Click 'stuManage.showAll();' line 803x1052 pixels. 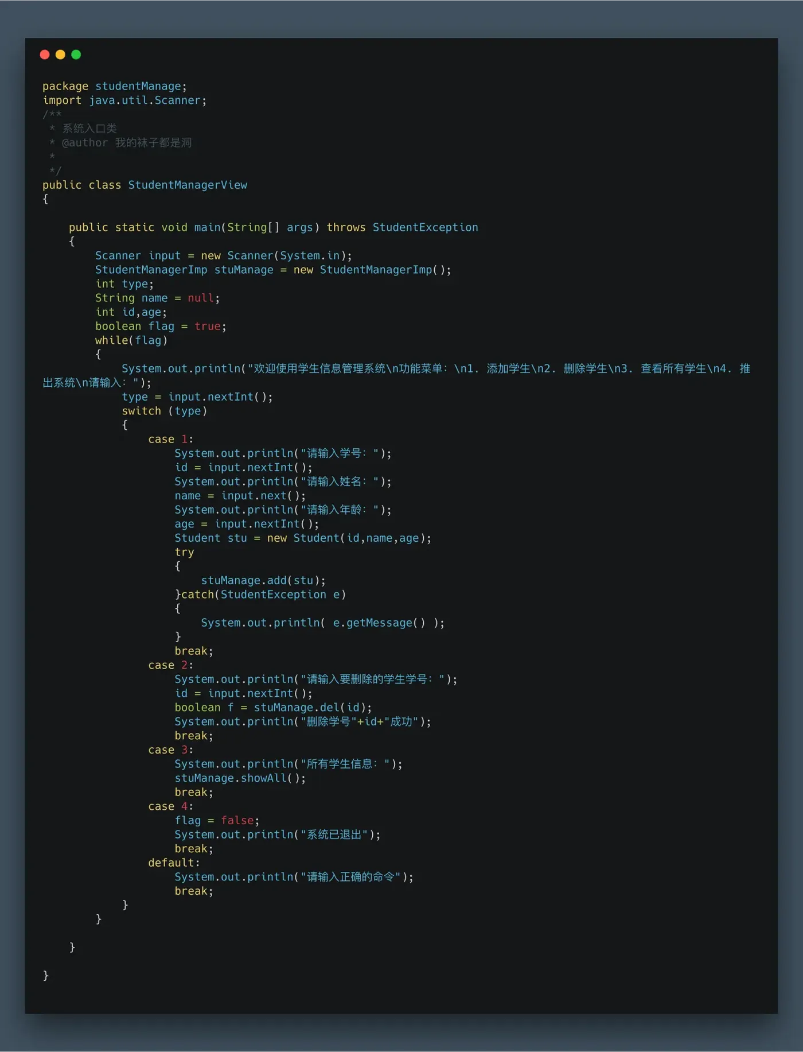click(x=240, y=778)
